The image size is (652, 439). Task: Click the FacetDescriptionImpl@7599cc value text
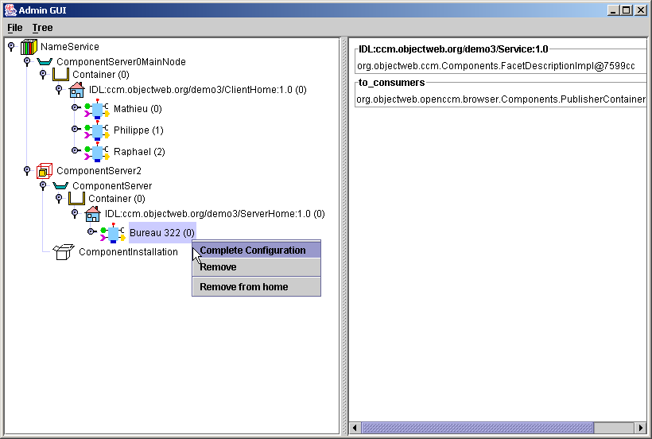[496, 66]
